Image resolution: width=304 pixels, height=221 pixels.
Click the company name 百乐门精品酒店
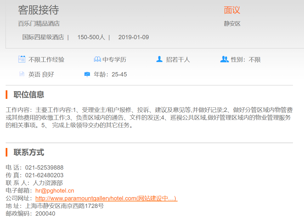[39, 24]
